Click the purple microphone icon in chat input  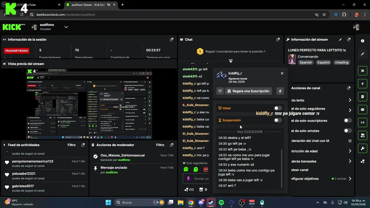(188, 179)
